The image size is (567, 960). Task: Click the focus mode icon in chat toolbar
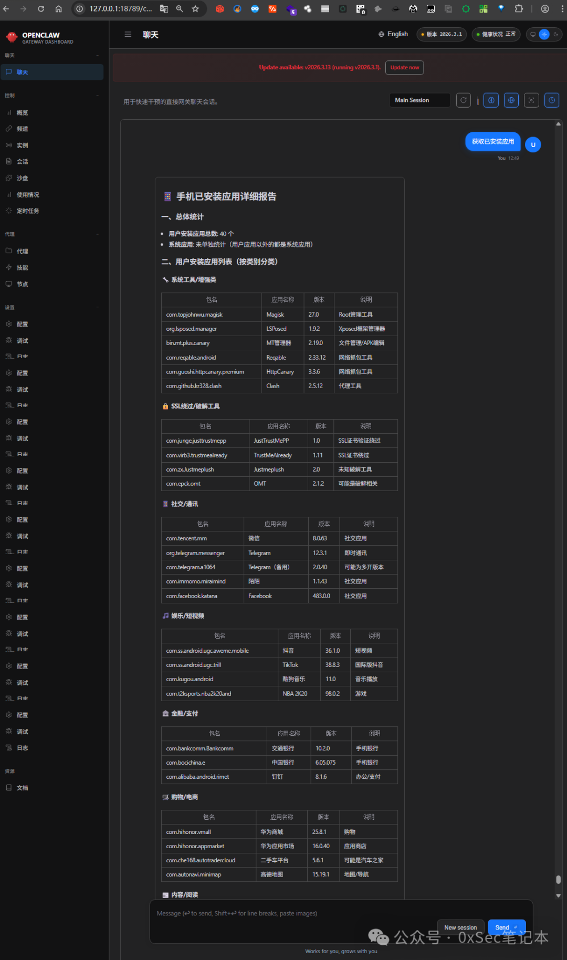[x=531, y=100]
